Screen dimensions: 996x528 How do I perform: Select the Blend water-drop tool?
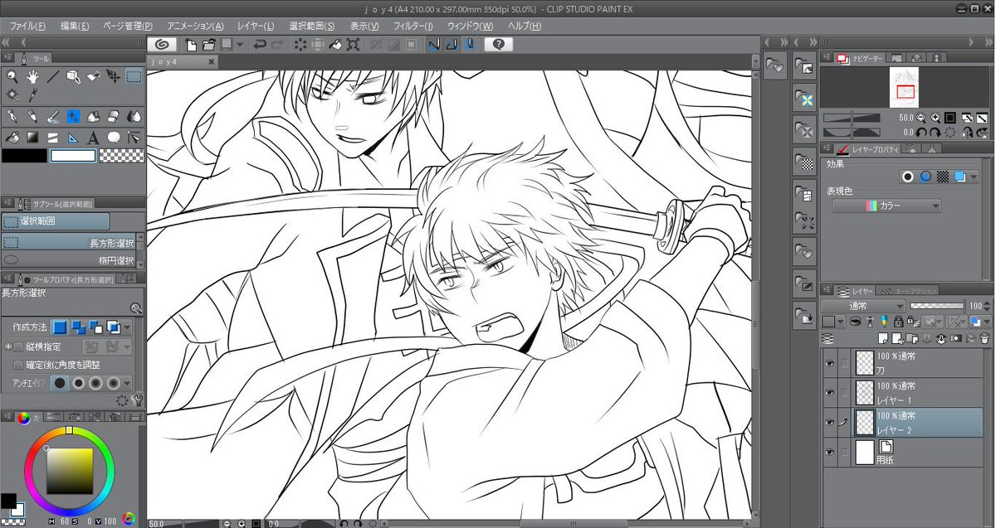(x=134, y=117)
